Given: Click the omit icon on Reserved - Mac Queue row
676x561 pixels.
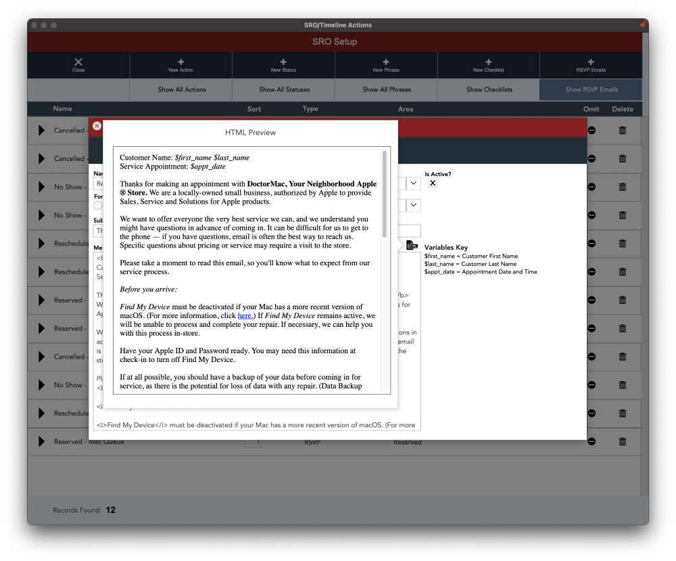Looking at the screenshot, I should [591, 441].
